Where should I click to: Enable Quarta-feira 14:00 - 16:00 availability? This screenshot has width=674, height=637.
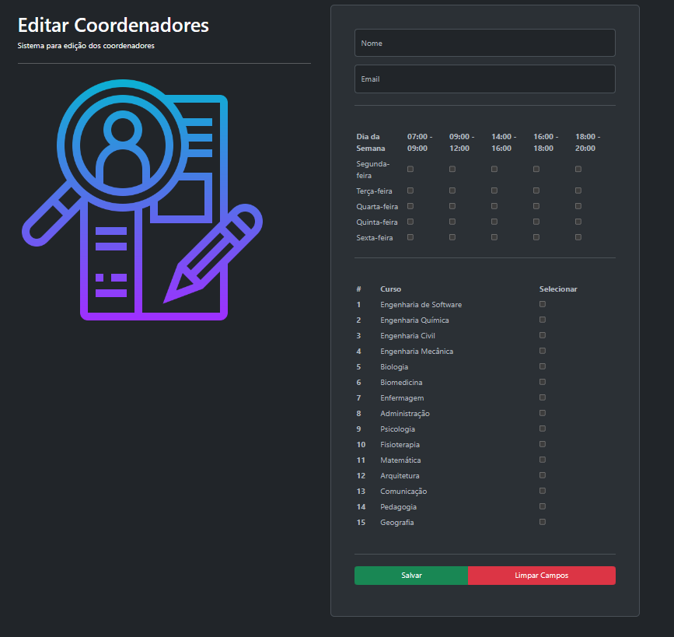pos(494,205)
